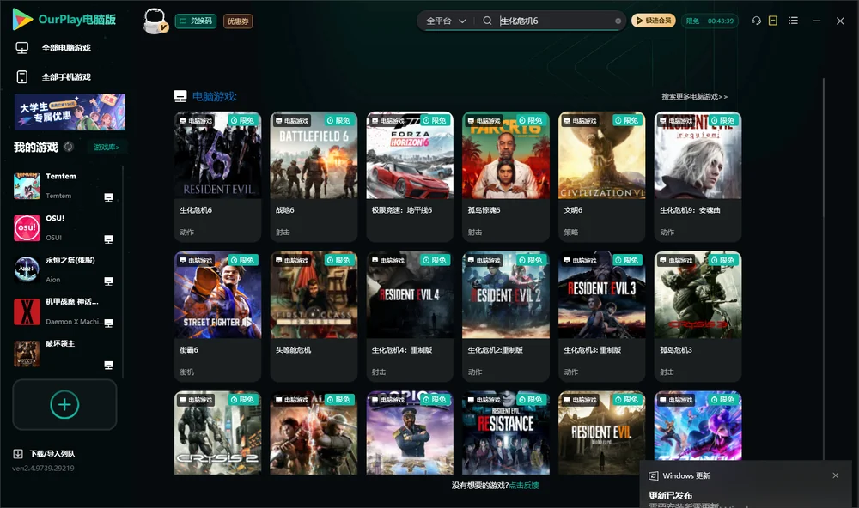Open the 生化危机9:安魂曲 card
Viewport: 859px width, 508px height.
point(698,177)
